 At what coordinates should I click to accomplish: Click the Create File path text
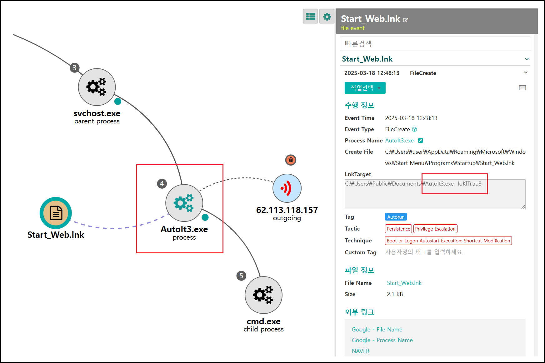(455, 157)
